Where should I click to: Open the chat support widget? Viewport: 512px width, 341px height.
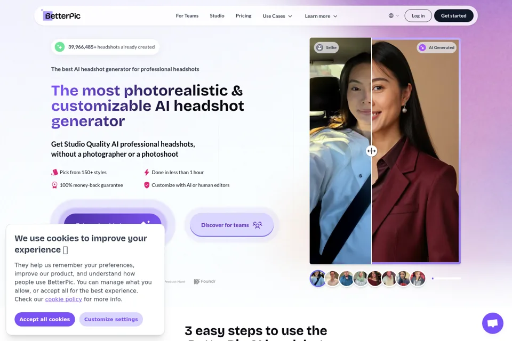pos(492,323)
